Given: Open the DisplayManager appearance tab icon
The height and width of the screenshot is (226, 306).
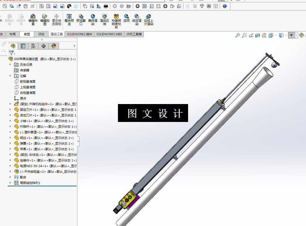Looking at the screenshot, I should [x=54, y=46].
